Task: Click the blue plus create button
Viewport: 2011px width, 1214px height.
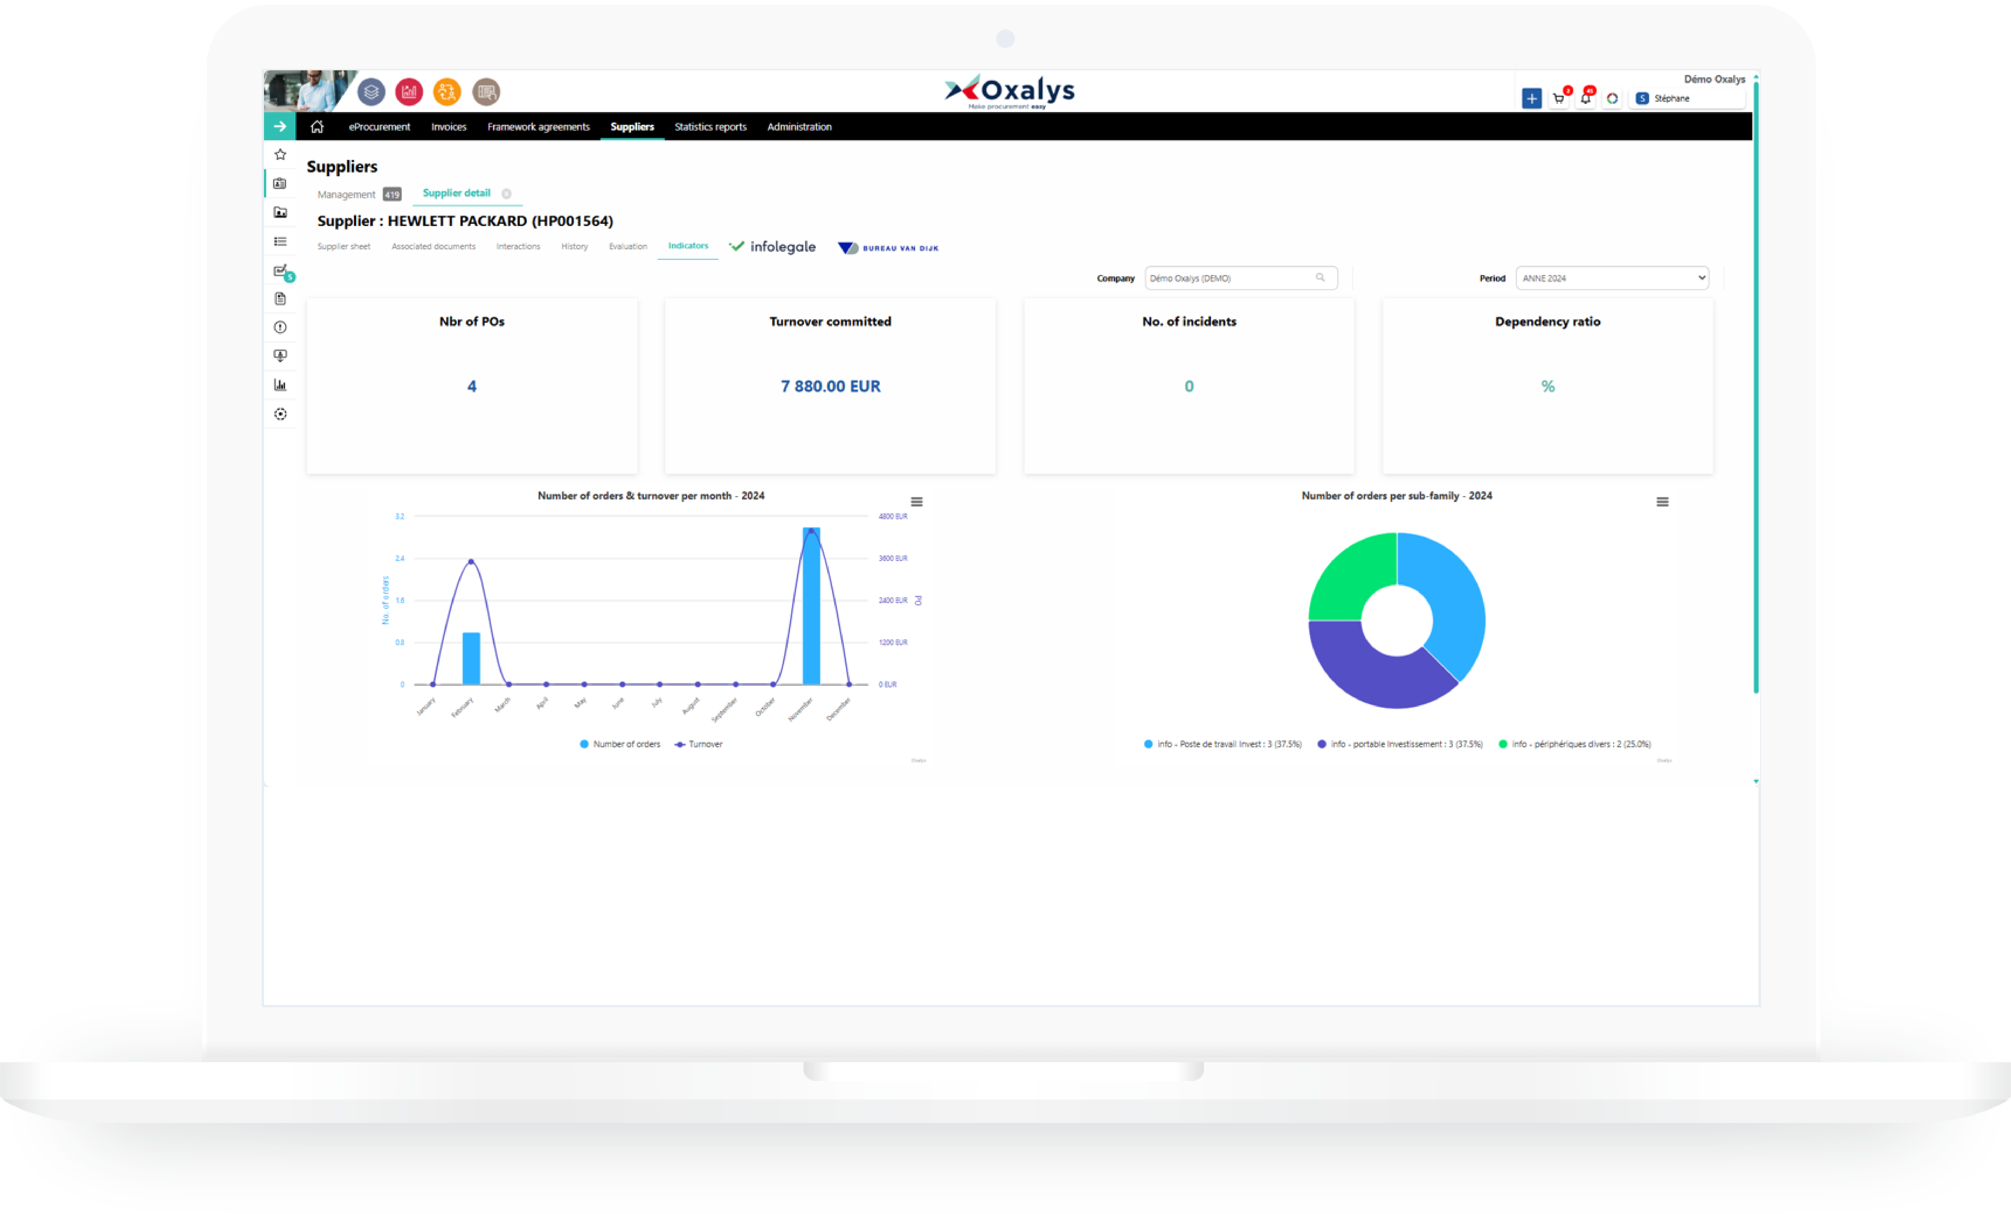Action: coord(1532,99)
